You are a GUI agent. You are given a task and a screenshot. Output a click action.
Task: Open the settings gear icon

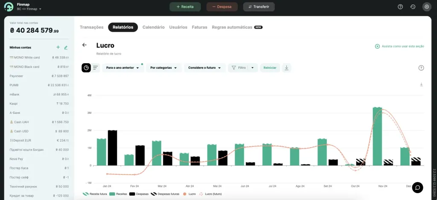(427, 7)
